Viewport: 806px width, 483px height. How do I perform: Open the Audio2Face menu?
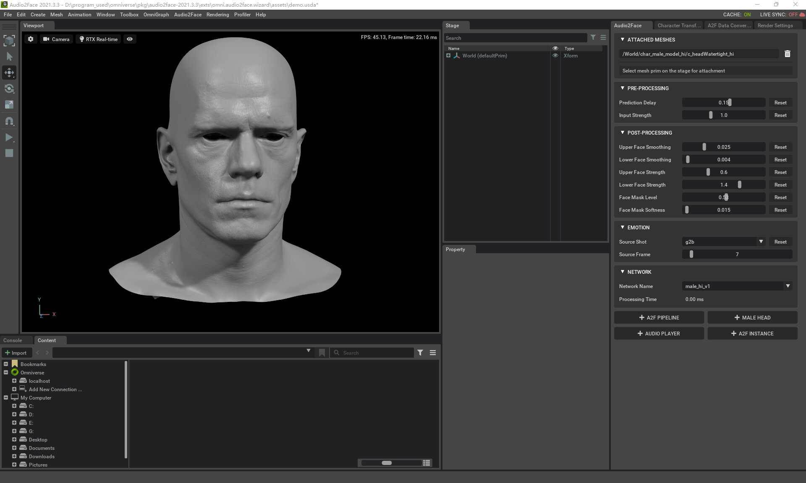coord(187,14)
